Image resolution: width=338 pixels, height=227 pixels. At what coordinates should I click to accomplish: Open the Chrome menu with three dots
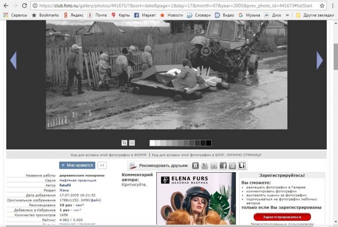click(x=333, y=5)
